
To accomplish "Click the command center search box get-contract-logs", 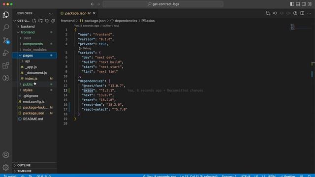I will (163, 4).
